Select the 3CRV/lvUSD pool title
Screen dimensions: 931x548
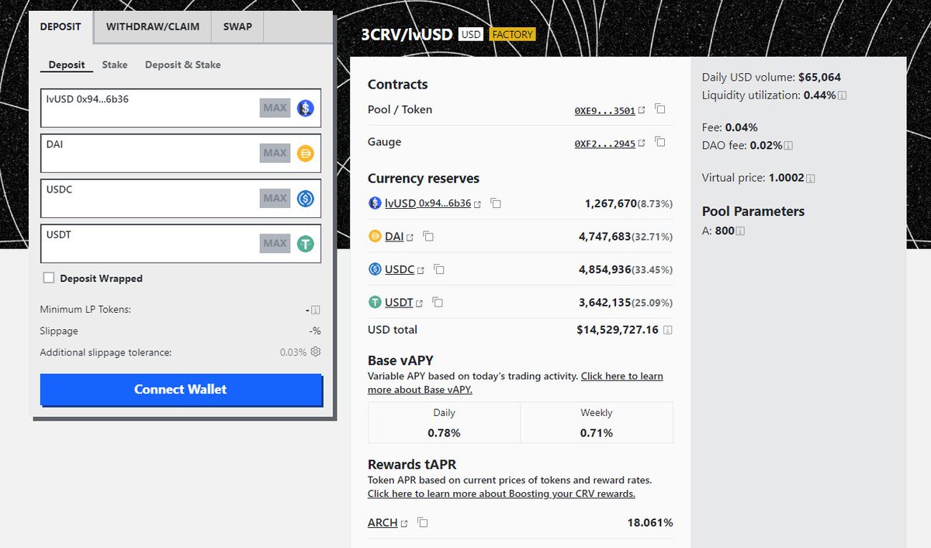[x=407, y=34]
